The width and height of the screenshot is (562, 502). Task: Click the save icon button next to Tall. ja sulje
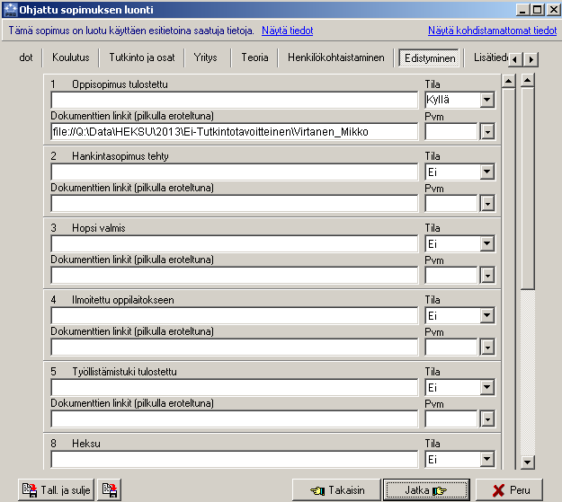(110, 489)
